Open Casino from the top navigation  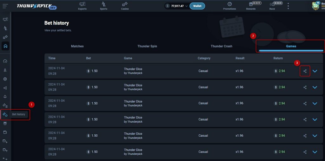tap(125, 6)
